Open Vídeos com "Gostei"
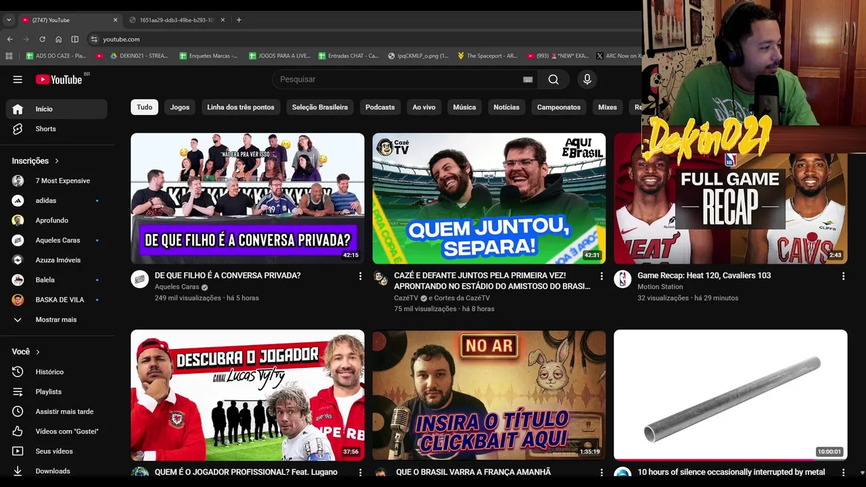Image resolution: width=866 pixels, height=487 pixels. [x=57, y=431]
